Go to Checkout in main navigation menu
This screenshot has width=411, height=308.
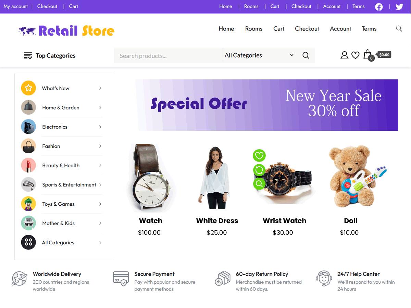click(x=307, y=29)
